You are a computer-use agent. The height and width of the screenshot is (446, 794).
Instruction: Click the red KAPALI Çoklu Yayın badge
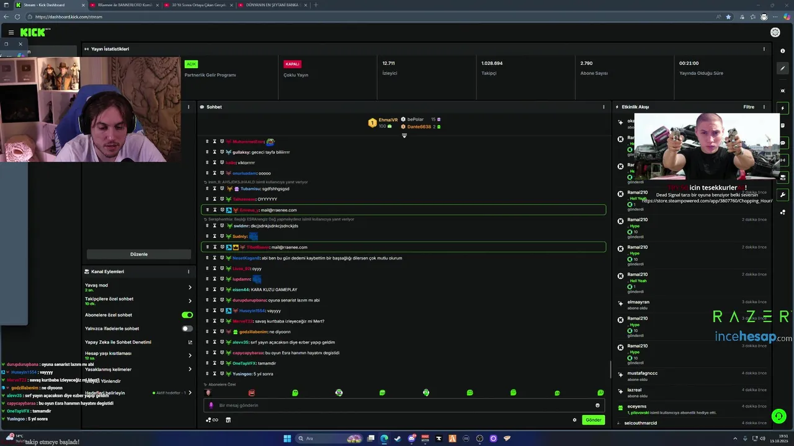(x=292, y=64)
